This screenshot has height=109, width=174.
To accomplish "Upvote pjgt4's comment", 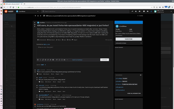I will (x=35, y=70).
